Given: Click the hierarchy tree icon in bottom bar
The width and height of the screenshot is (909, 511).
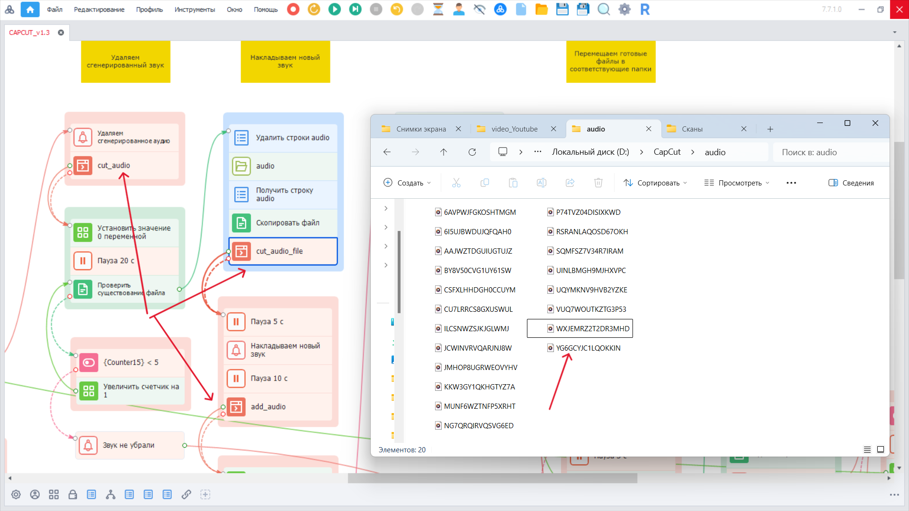Looking at the screenshot, I should (x=110, y=494).
